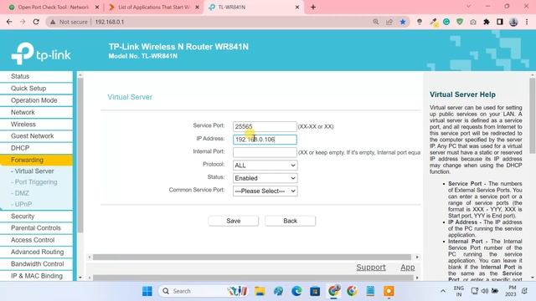Viewport: 536px width, 301px height.
Task: Open Chrome's three-dot menu
Action: tap(527, 22)
